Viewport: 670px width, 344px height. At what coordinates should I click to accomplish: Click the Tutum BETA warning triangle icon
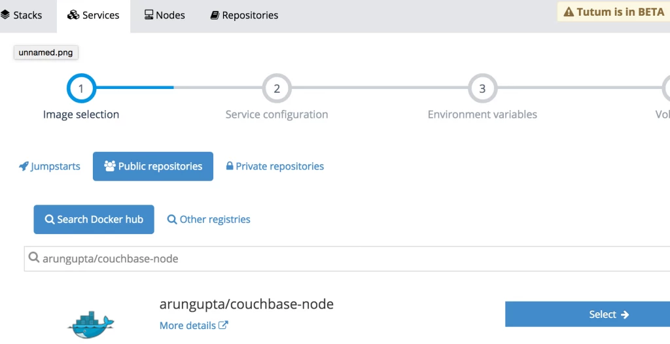pyautogui.click(x=569, y=12)
